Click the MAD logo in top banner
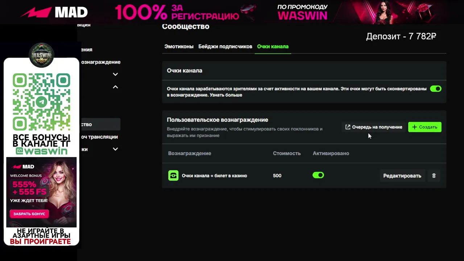Image resolution: width=464 pixels, height=261 pixels. (54, 13)
